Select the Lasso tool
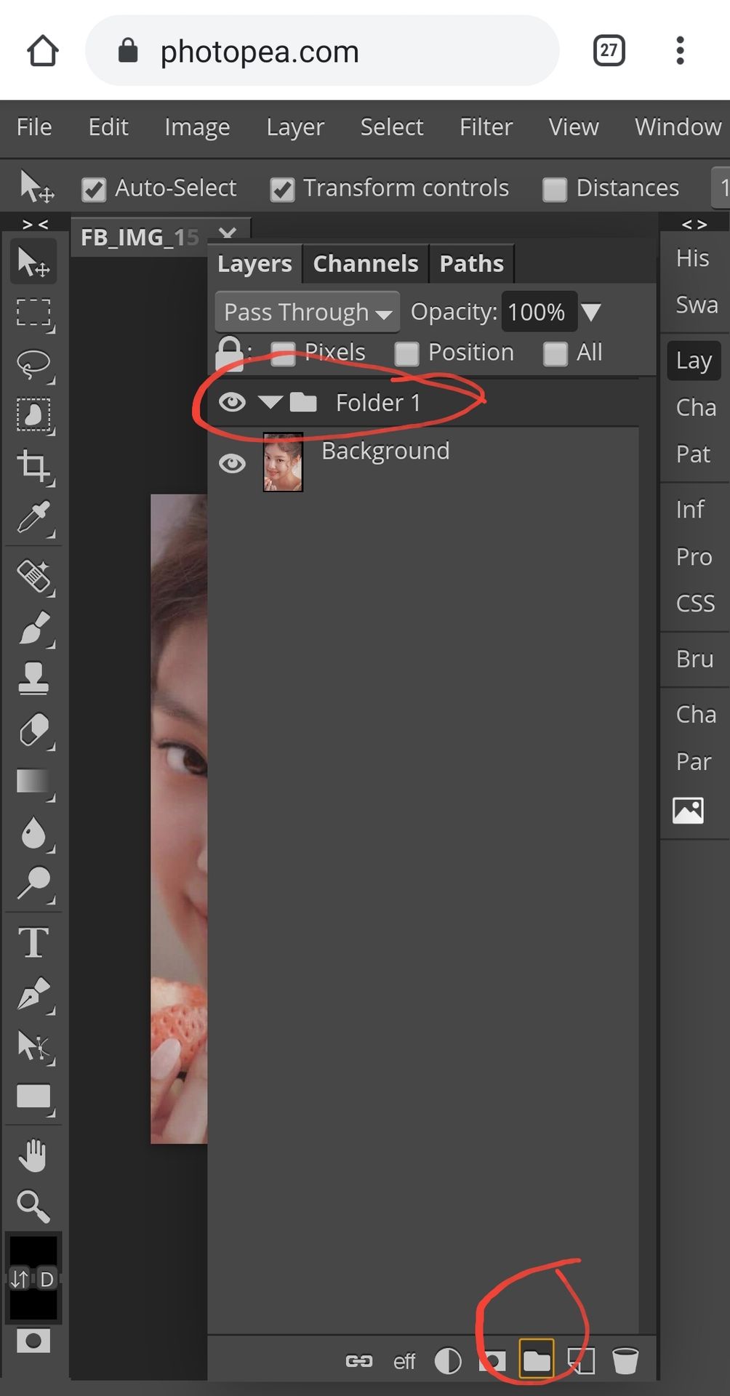The image size is (730, 1396). tap(33, 364)
